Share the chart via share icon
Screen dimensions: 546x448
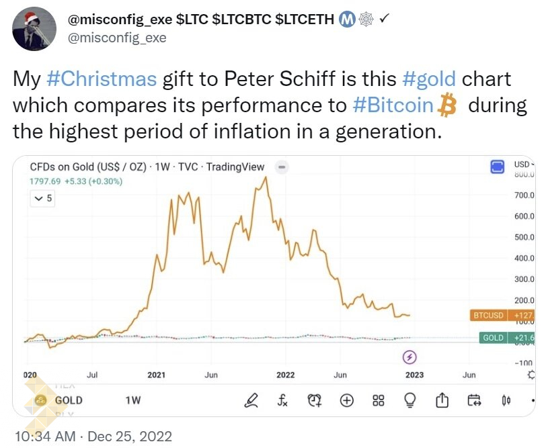click(x=442, y=401)
